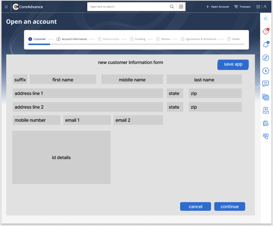Open the red alerts warning icon

pyautogui.click(x=266, y=31)
